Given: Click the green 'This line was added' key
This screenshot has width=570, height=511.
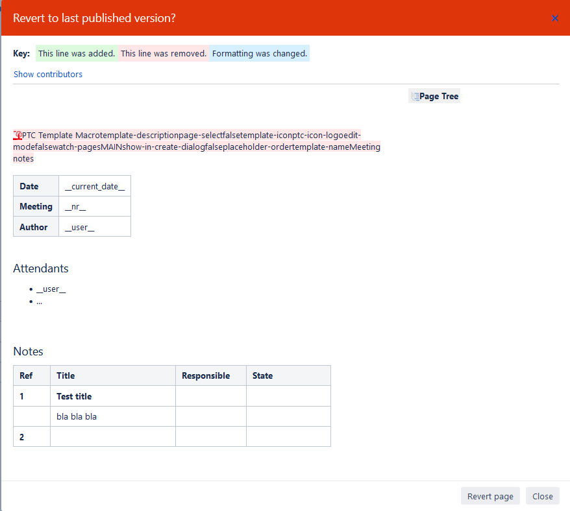Looking at the screenshot, I should [77, 53].
